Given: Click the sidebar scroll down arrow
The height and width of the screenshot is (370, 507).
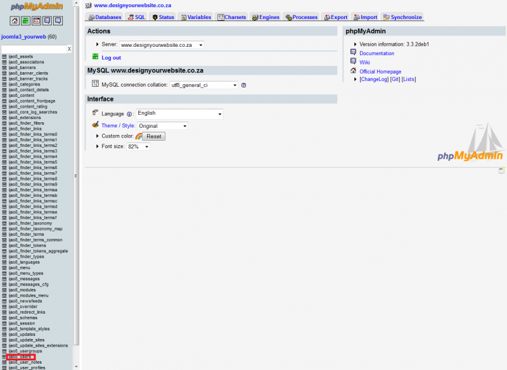Looking at the screenshot, I should tap(76, 367).
